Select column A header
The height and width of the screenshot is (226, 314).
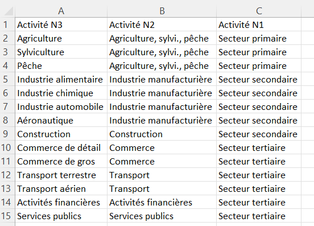click(x=61, y=11)
